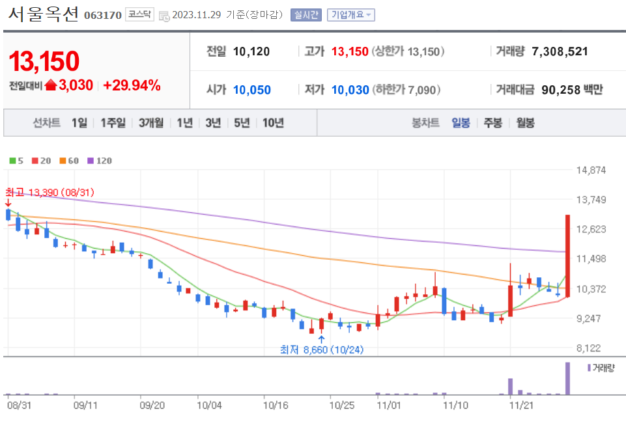
Task: Click the 거래량 value 7,308,521
Action: (560, 51)
